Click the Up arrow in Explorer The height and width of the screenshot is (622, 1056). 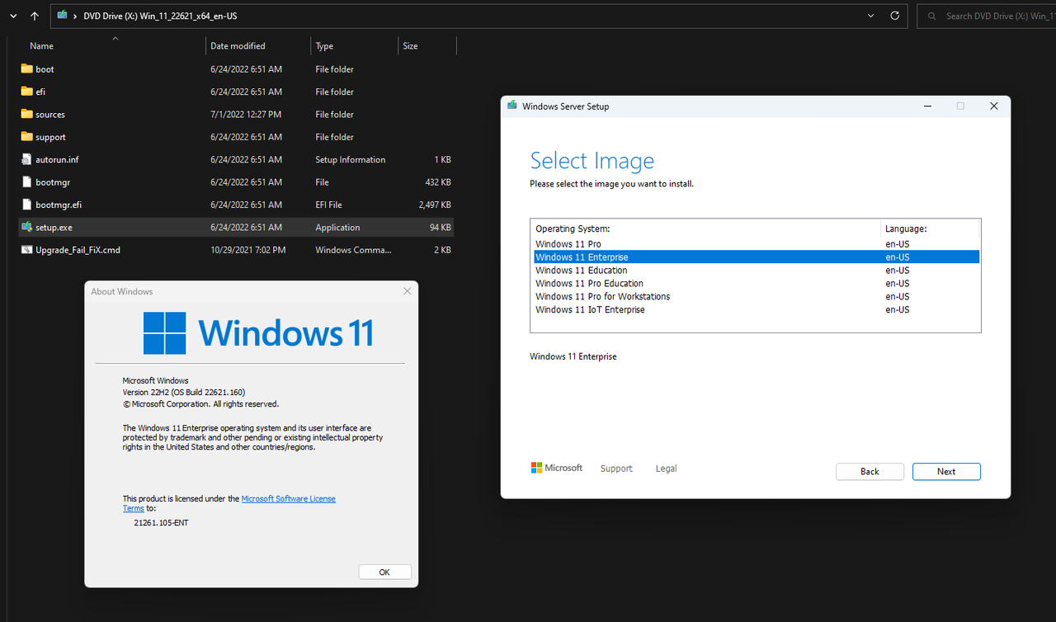34,16
